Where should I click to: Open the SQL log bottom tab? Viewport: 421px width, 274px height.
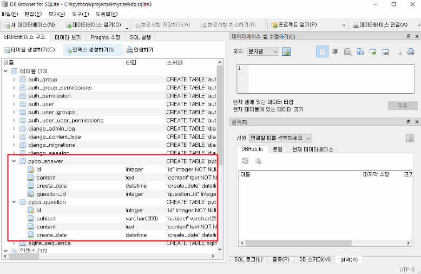point(248,259)
